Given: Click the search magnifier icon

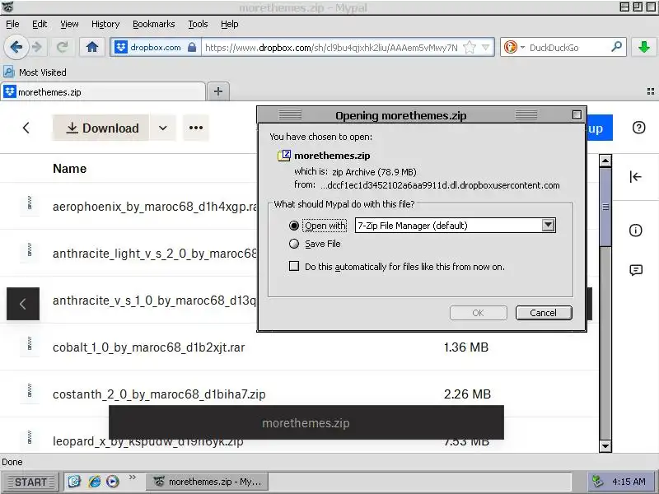Looking at the screenshot, I should [x=616, y=47].
